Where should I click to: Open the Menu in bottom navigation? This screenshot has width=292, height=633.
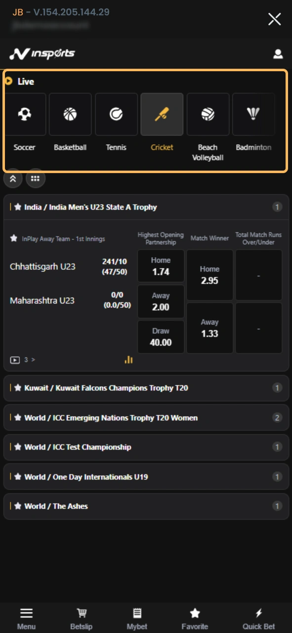pyautogui.click(x=26, y=617)
